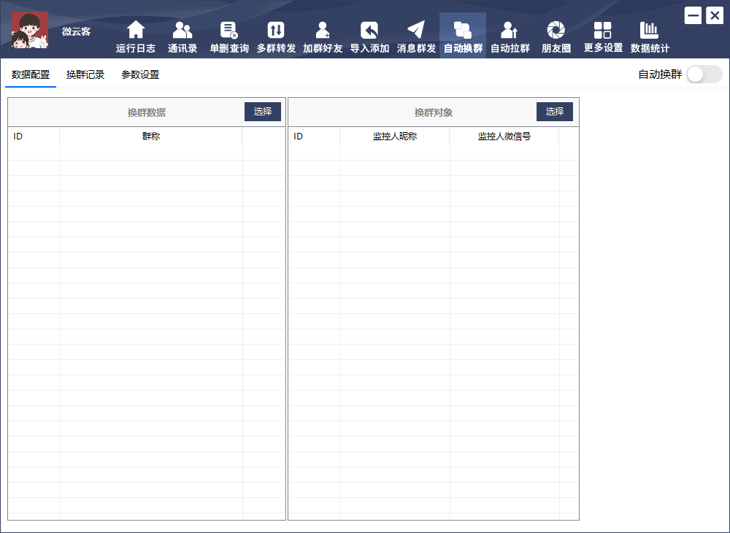The image size is (730, 533).
Task: Click the 监控人昵称 column header
Action: click(x=395, y=137)
